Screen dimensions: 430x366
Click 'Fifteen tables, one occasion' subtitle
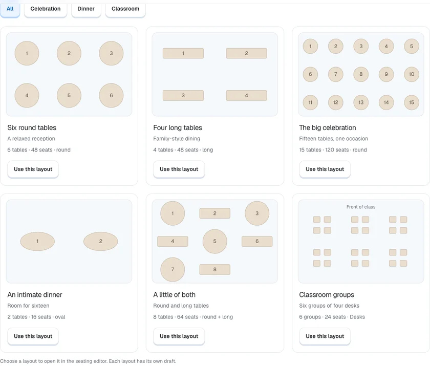333,139
